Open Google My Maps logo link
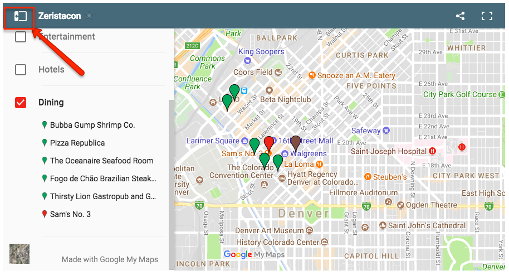 click(x=254, y=254)
